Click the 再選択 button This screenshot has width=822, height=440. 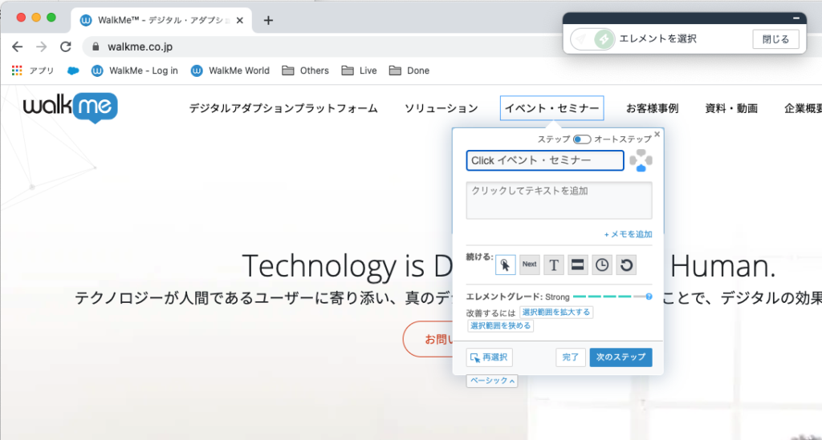pos(489,357)
